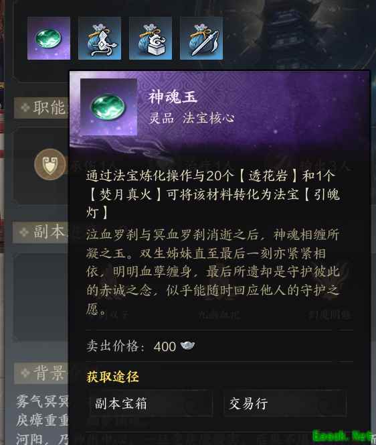Click the 神魂玉 item title text
This screenshot has width=376, height=445.
pos(173,97)
